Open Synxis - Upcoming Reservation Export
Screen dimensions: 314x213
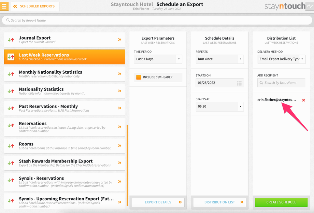point(65,202)
